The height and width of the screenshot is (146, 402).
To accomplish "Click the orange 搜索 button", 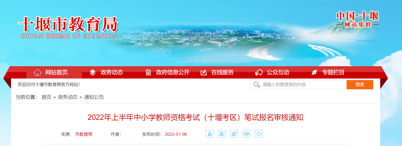I will pos(360,85).
